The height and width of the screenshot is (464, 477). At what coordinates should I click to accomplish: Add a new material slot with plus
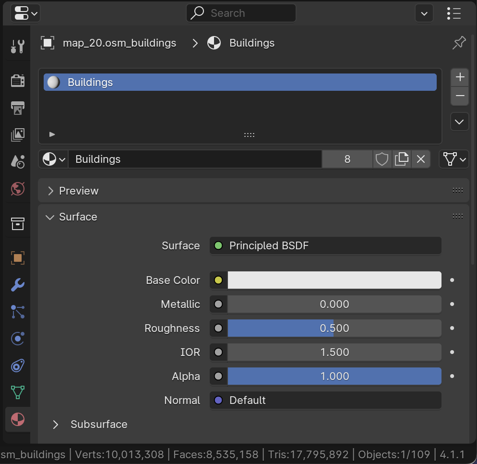pos(460,77)
